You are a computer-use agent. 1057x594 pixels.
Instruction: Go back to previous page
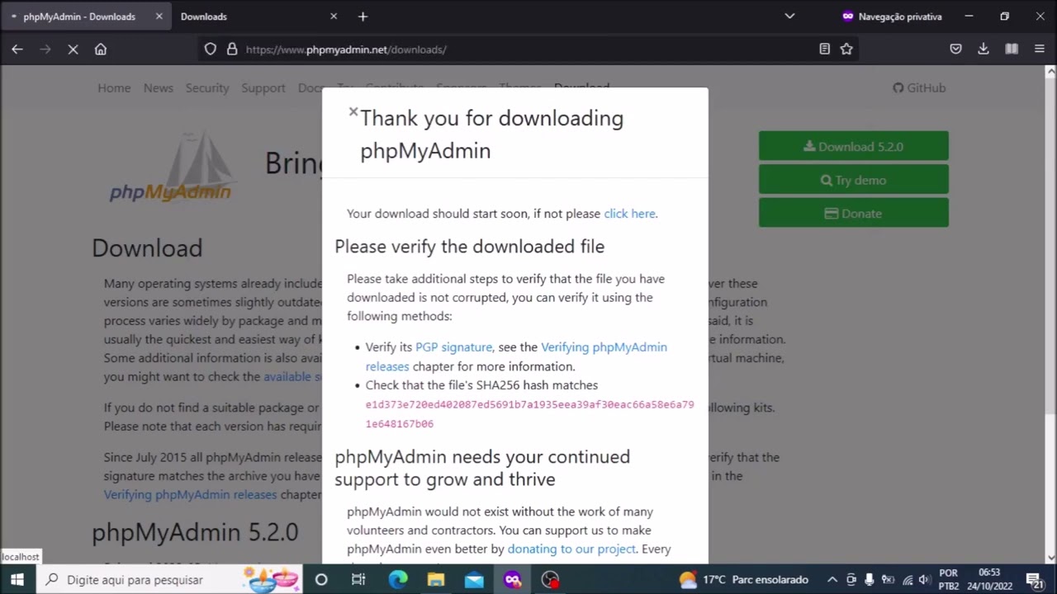tap(17, 49)
